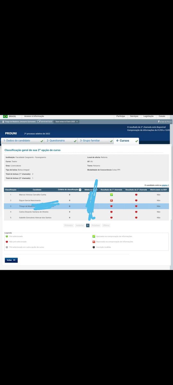Image resolution: width=173 pixels, height=385 pixels.
Task: Click Reprovado na comprovação legend icon
Action: [93, 242]
